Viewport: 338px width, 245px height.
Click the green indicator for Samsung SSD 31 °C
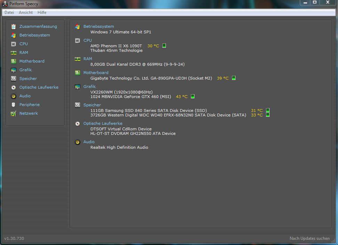click(267, 110)
